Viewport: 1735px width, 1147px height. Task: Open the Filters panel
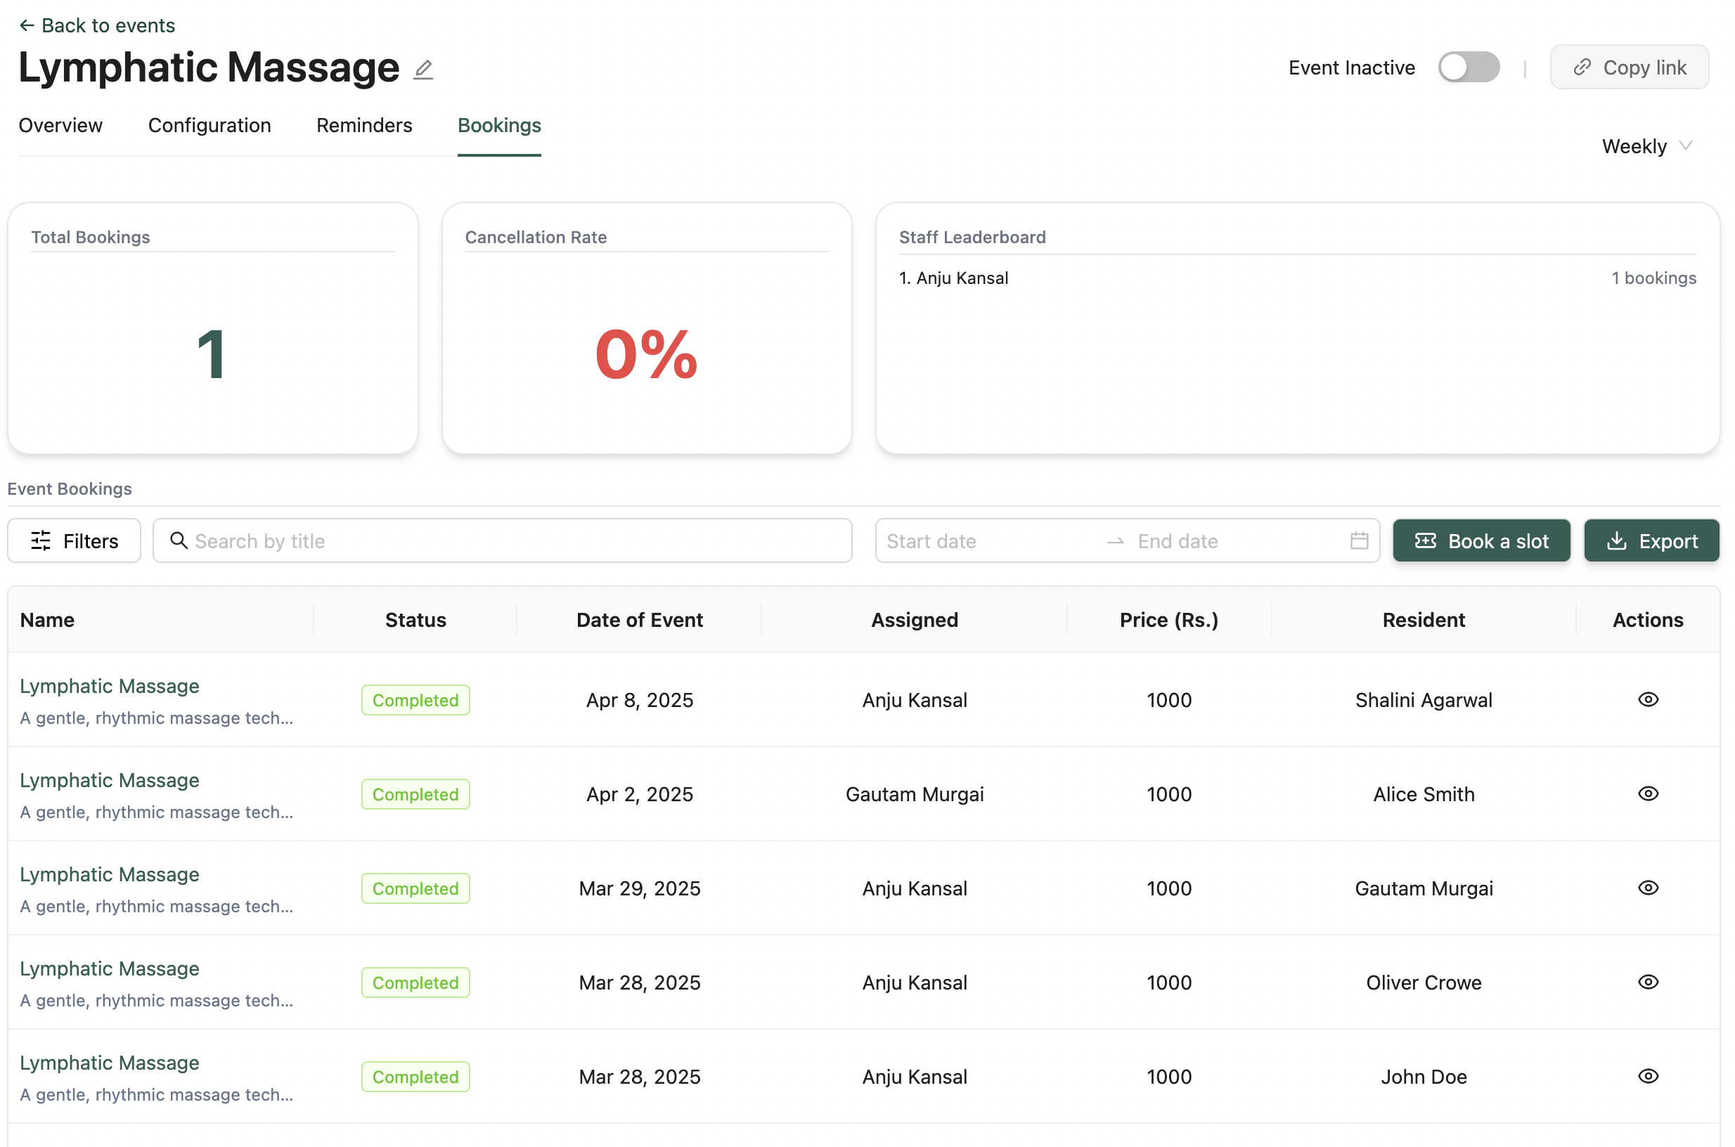click(74, 541)
